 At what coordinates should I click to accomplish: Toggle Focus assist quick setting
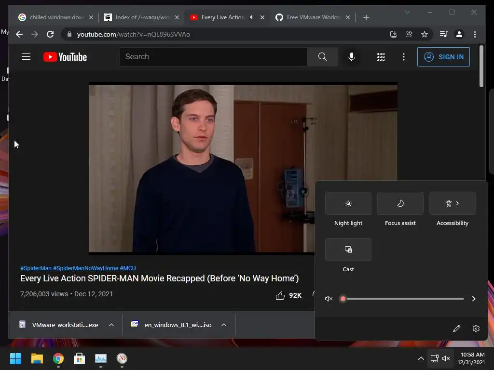click(400, 203)
